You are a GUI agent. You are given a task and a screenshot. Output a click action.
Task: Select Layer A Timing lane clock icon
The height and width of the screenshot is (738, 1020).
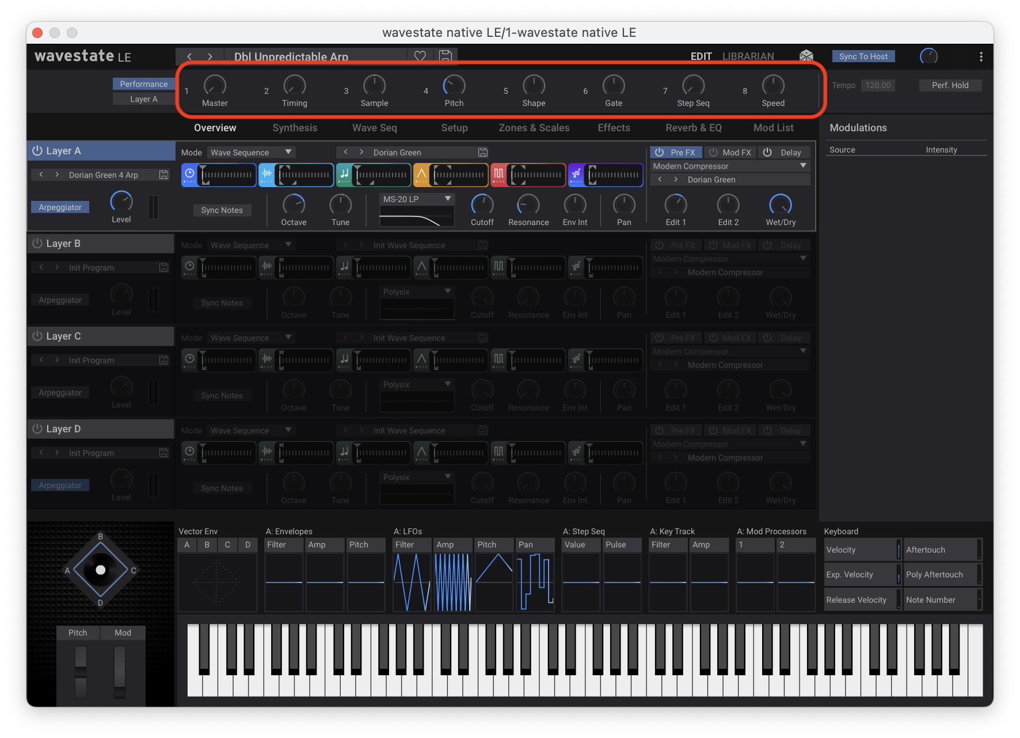tap(190, 174)
